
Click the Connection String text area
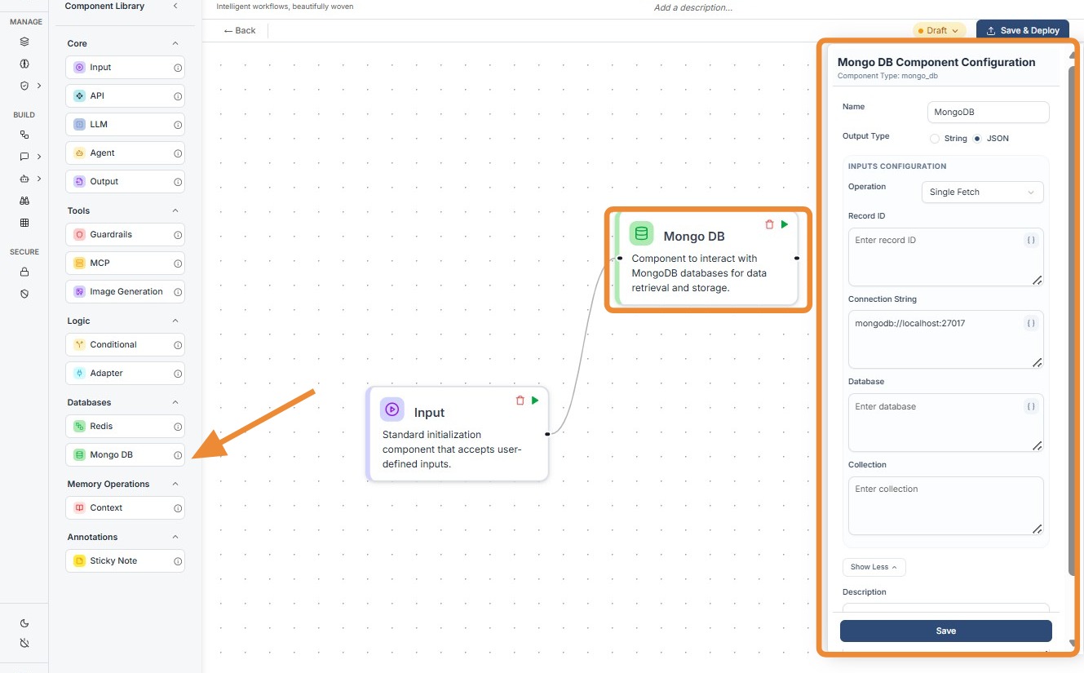point(946,339)
